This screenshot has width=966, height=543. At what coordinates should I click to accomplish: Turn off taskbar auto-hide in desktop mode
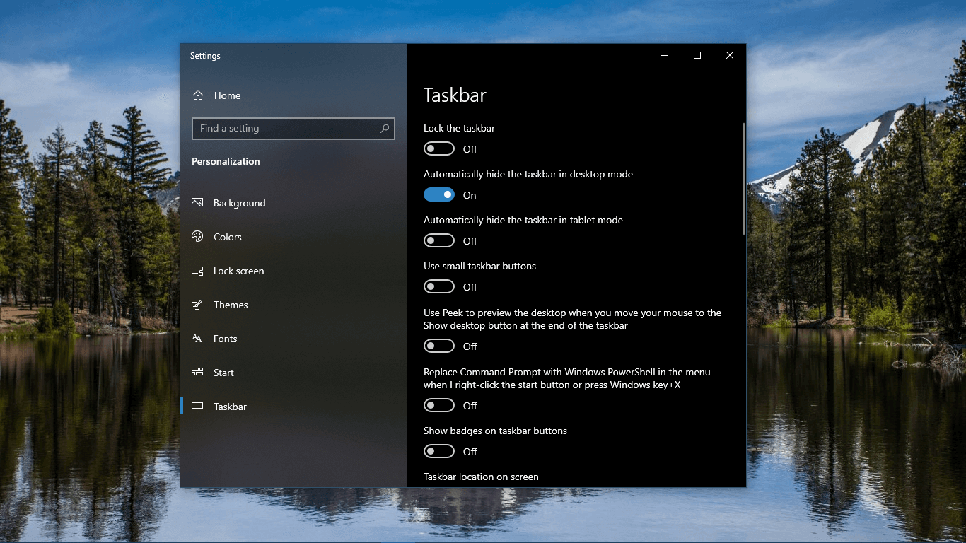pyautogui.click(x=438, y=194)
